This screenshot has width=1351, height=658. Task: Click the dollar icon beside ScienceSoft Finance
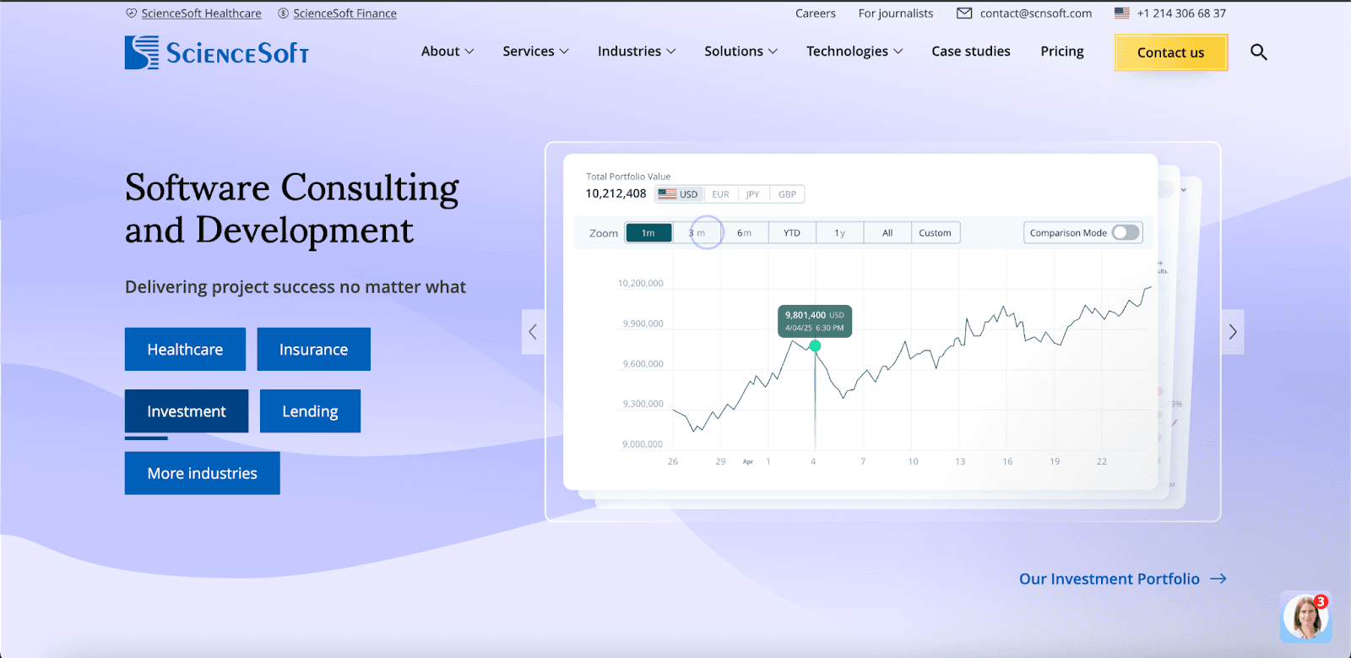284,14
